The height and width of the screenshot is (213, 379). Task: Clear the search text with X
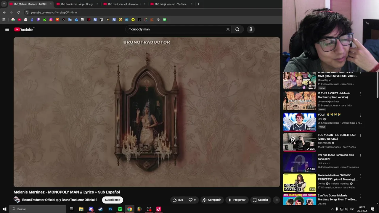point(228,29)
